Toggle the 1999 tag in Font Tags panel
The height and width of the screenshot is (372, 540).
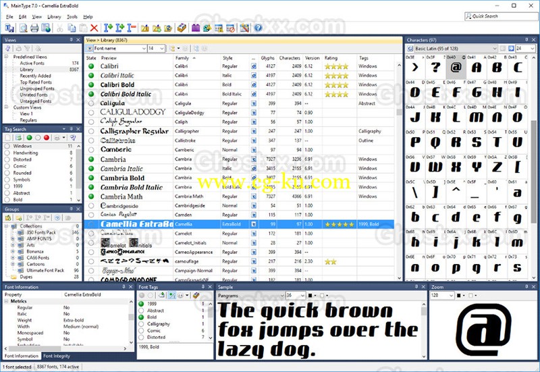[141, 304]
